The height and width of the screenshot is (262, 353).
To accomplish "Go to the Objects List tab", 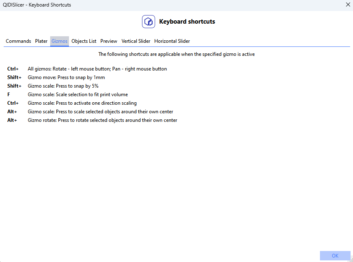I will [x=84, y=41].
